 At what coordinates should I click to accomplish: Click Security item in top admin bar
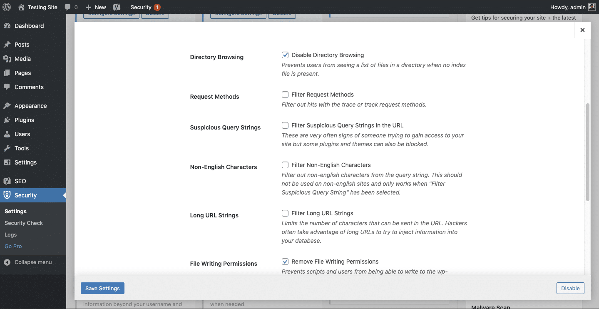click(x=145, y=7)
